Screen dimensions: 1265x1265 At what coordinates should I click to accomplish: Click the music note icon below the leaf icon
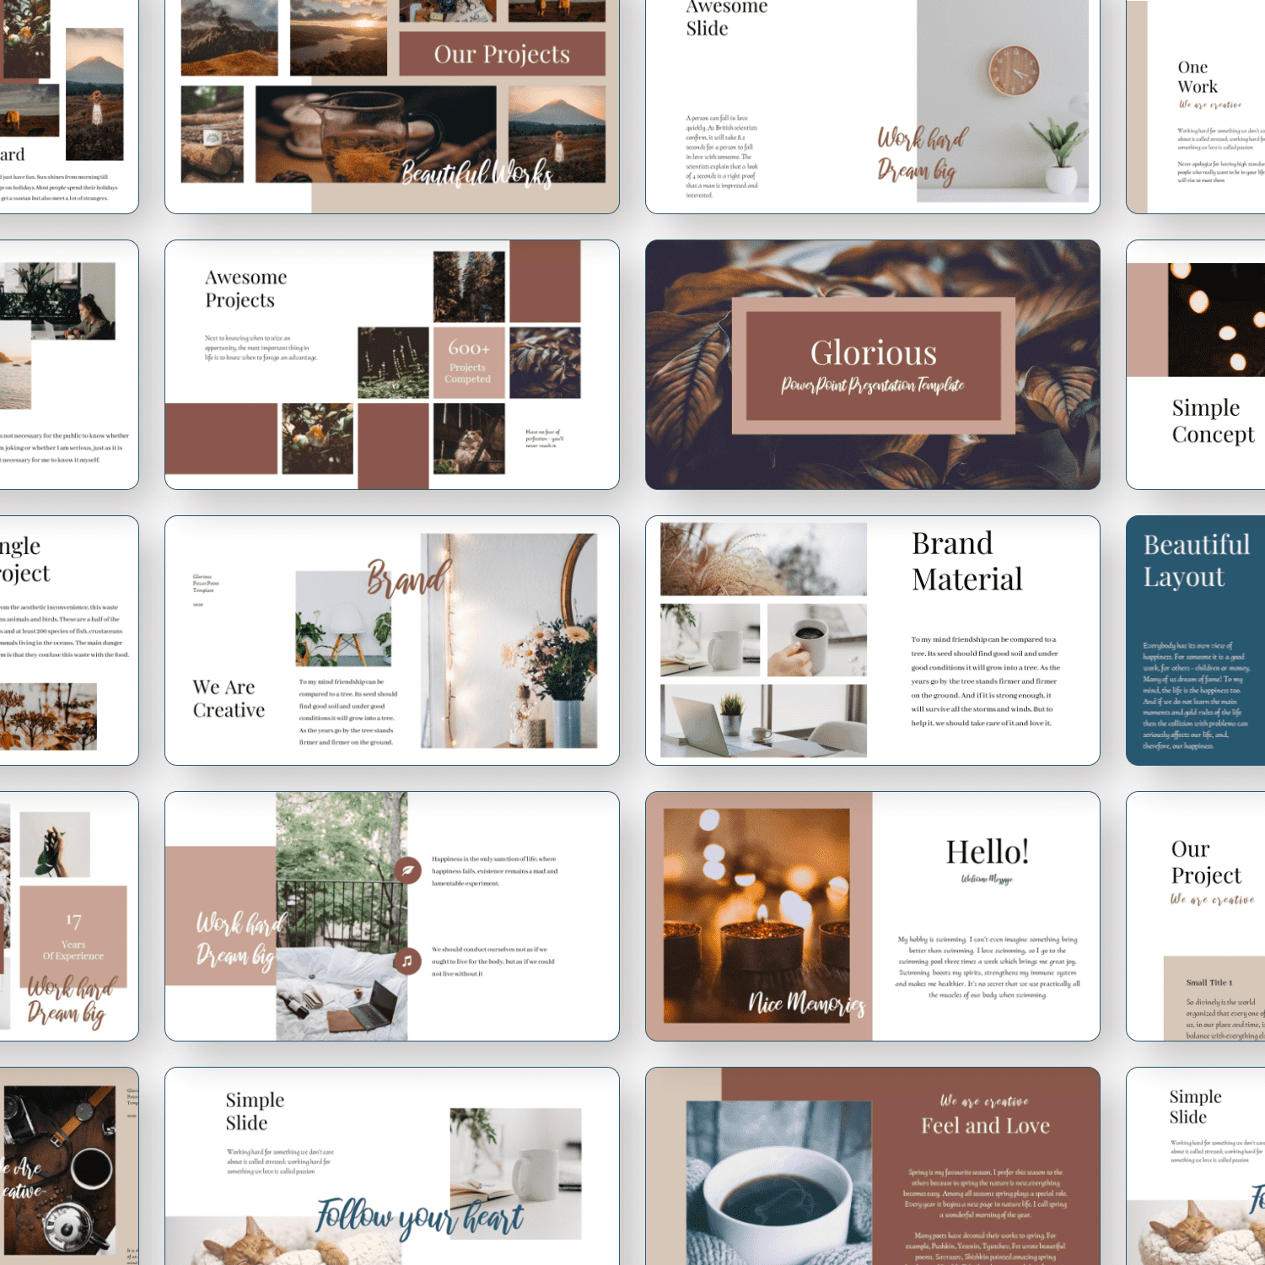click(407, 961)
